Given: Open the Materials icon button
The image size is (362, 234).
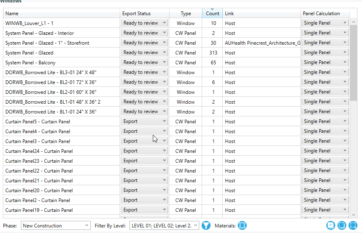Looking at the screenshot, I should (x=242, y=225).
